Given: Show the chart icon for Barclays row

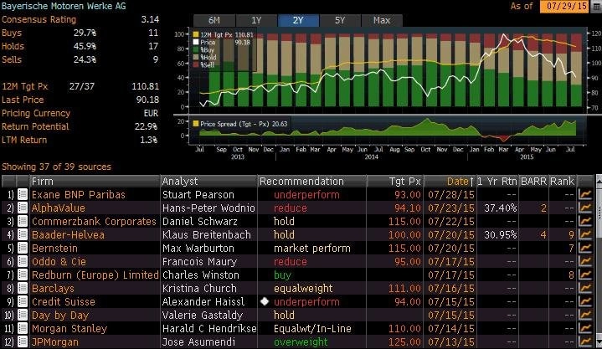Looking at the screenshot, I should [x=585, y=289].
